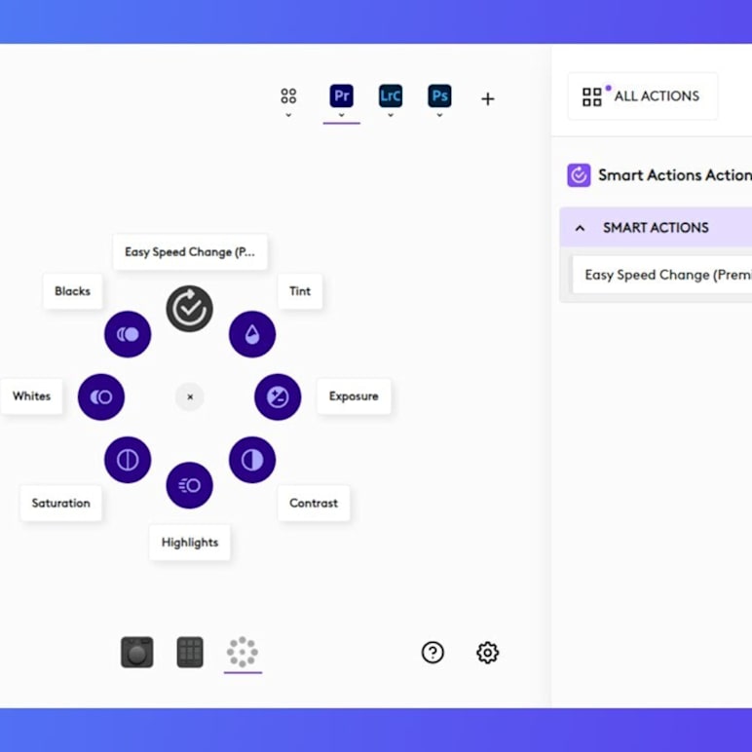The height and width of the screenshot is (752, 752).
Task: Switch to the keypad device view
Action: (x=190, y=653)
